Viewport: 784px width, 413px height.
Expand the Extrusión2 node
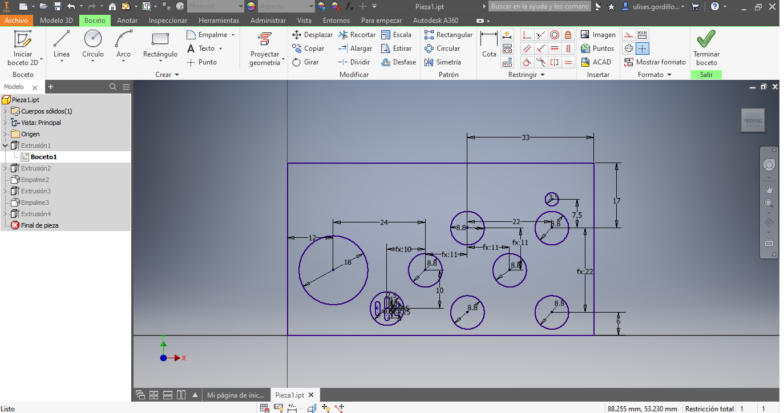pos(6,168)
